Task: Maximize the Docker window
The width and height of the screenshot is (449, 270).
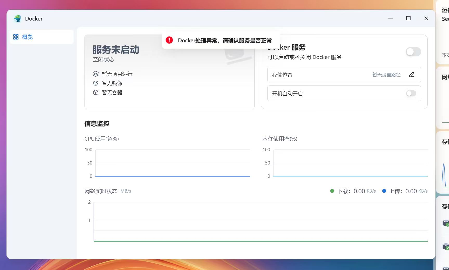Action: [x=408, y=18]
